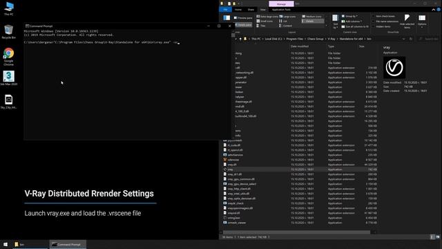
Task: Sort by Date modified column header
Action: pyautogui.click(x=299, y=46)
